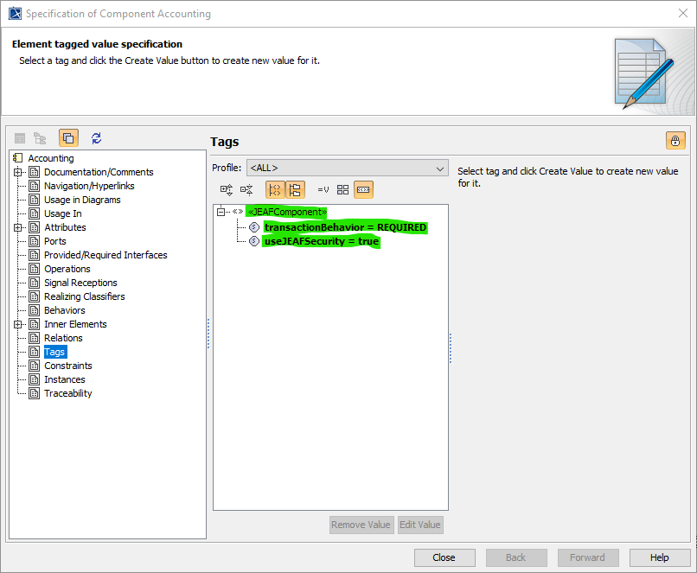Open the Profile <ALL> dropdown
Screen dimensions: 697x573
tap(347, 169)
